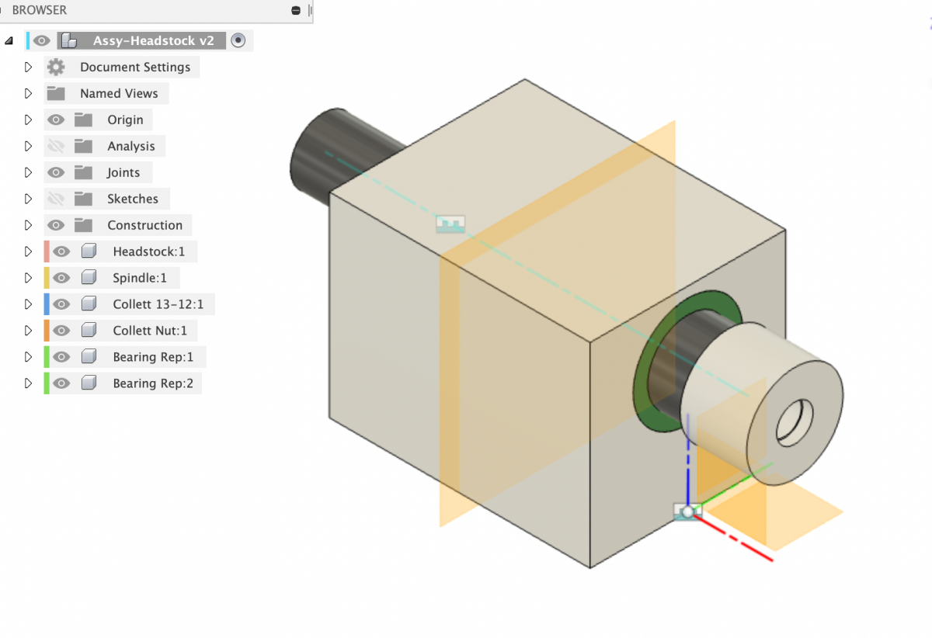Hide the Bearing Rep:2 component
Image resolution: width=932 pixels, height=638 pixels.
[x=61, y=383]
